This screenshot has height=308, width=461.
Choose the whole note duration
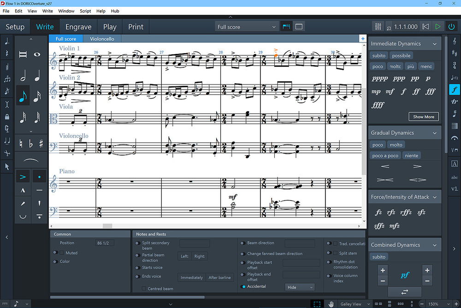(37, 54)
